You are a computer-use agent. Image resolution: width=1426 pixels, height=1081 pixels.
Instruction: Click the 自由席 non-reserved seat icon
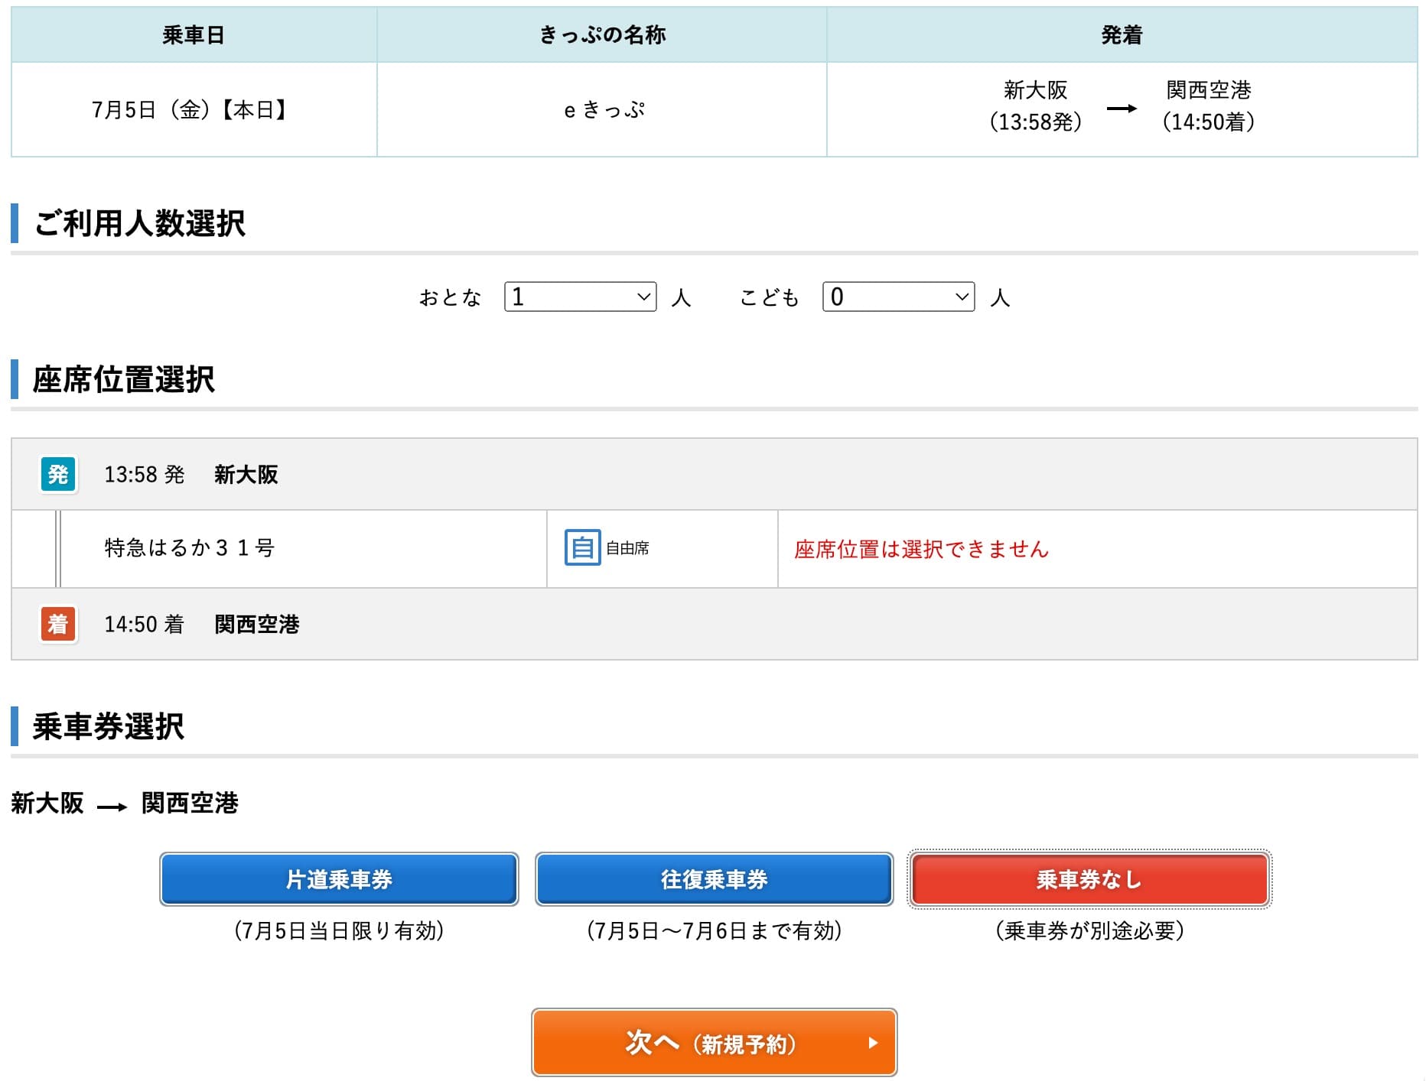pyautogui.click(x=582, y=547)
